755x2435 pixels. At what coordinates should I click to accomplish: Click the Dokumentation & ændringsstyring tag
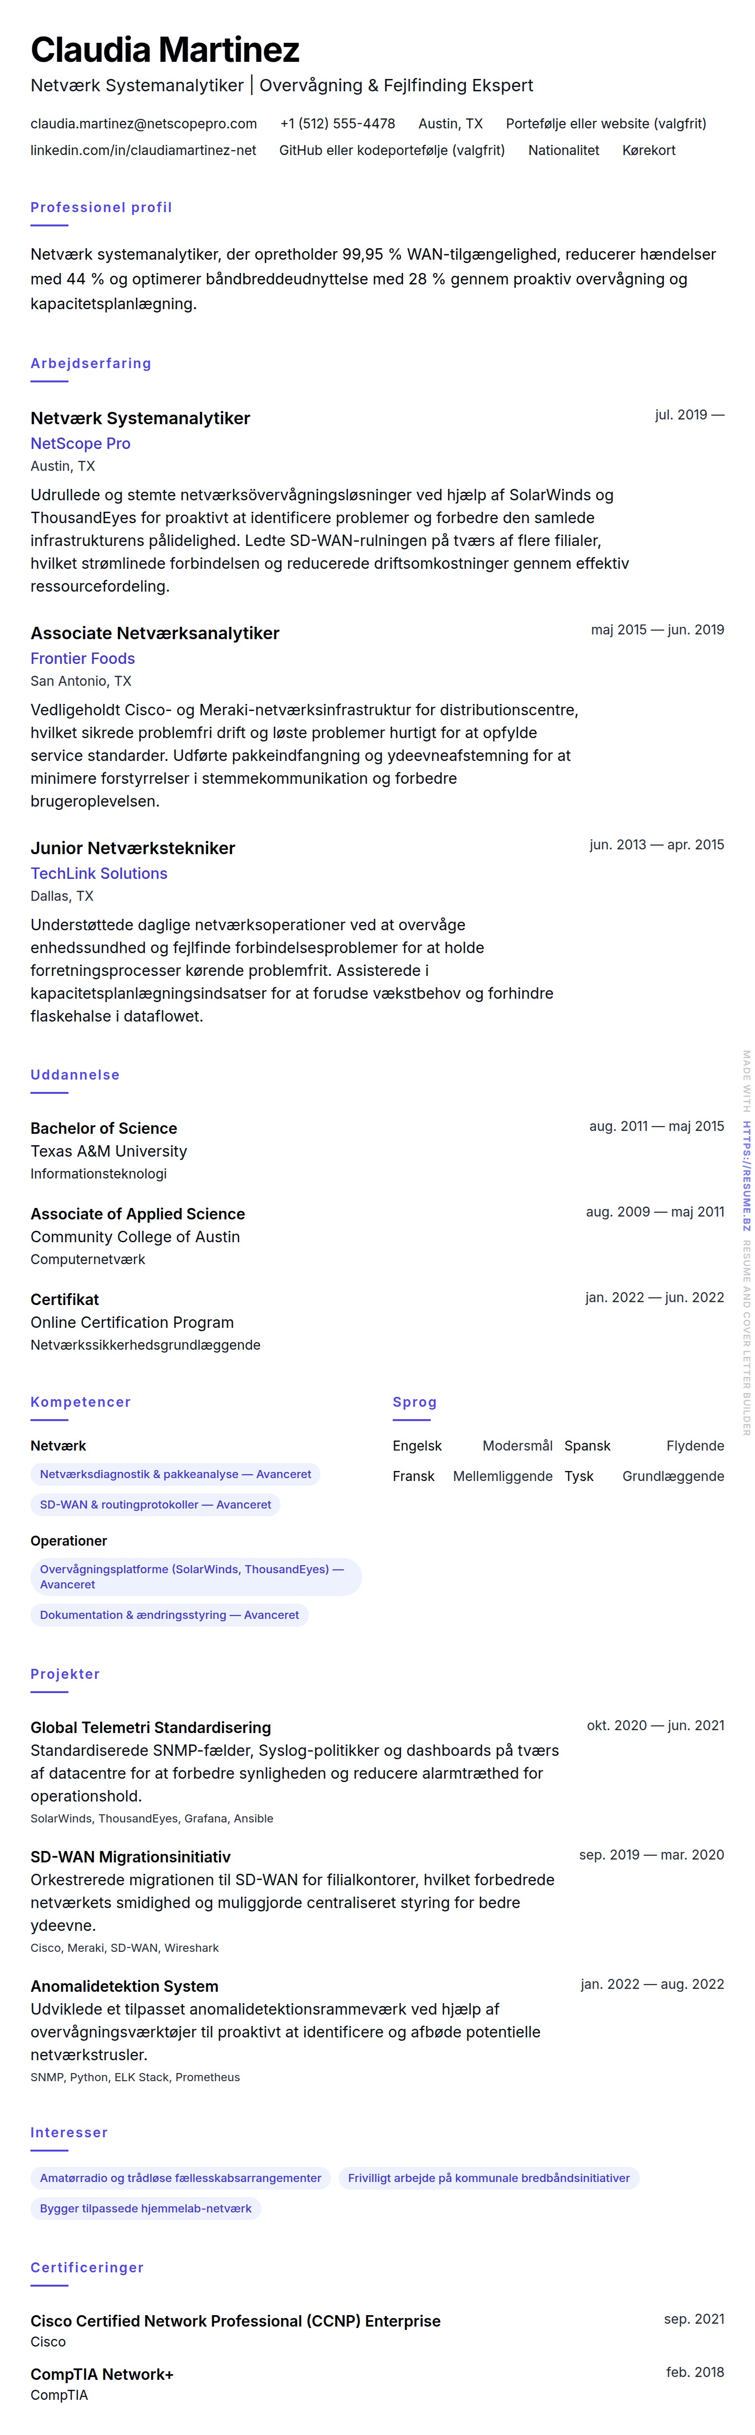pyautogui.click(x=169, y=1615)
